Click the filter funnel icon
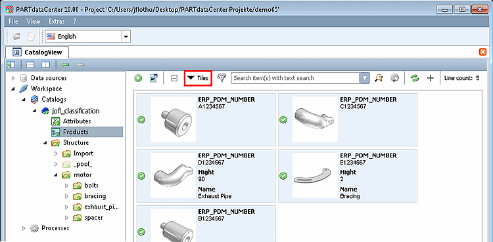This screenshot has height=242, width=493. pos(222,78)
